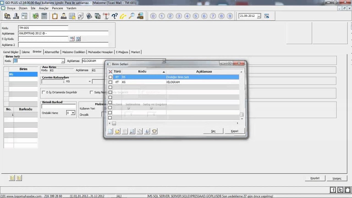Image resolution: width=352 pixels, height=198 pixels.
Task: Sort by Kodu column header
Action: pos(144,71)
